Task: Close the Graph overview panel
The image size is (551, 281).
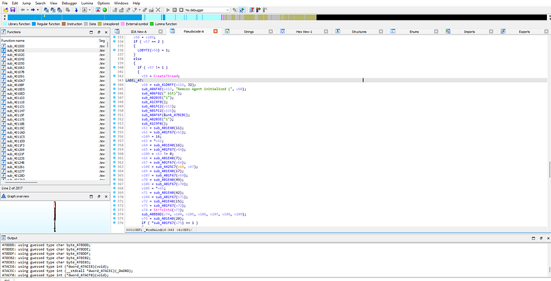Action: [x=106, y=196]
